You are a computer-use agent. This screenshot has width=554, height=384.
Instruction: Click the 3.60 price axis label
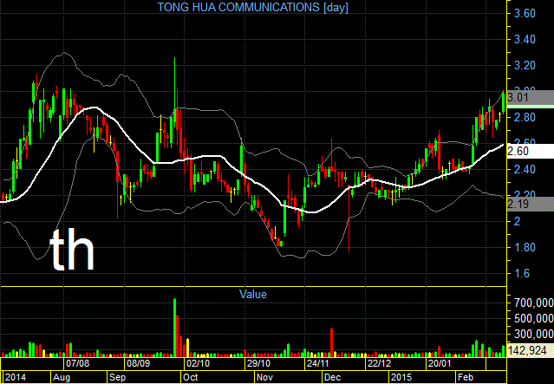coord(525,14)
